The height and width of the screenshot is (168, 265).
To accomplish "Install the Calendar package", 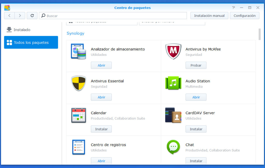I will coord(101,129).
